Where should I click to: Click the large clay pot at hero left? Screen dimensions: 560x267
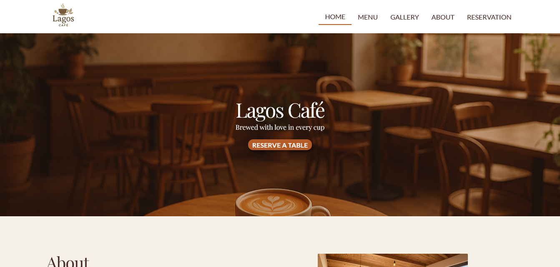click(17, 160)
